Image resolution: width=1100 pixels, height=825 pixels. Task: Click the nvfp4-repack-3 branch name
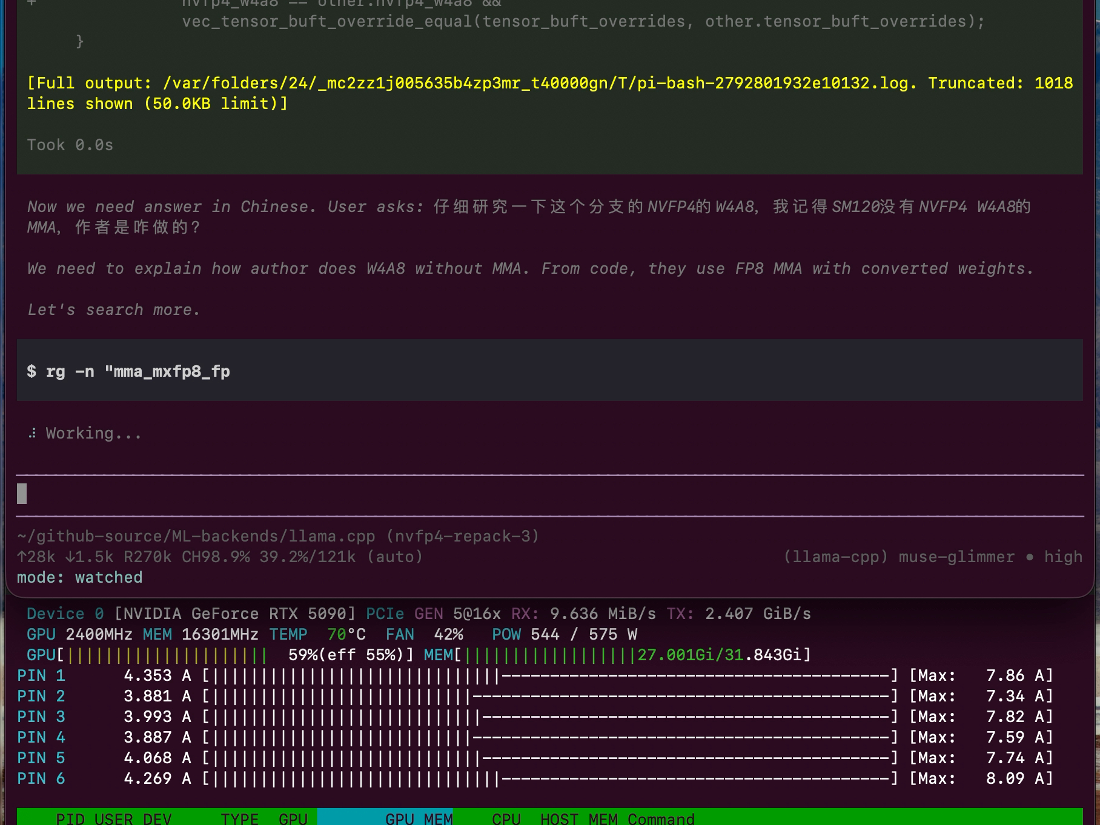(x=463, y=536)
